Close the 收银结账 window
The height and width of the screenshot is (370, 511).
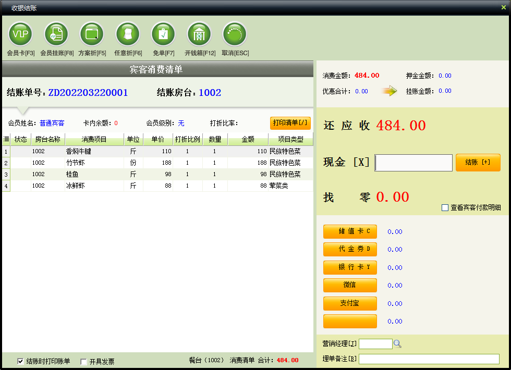pos(504,7)
